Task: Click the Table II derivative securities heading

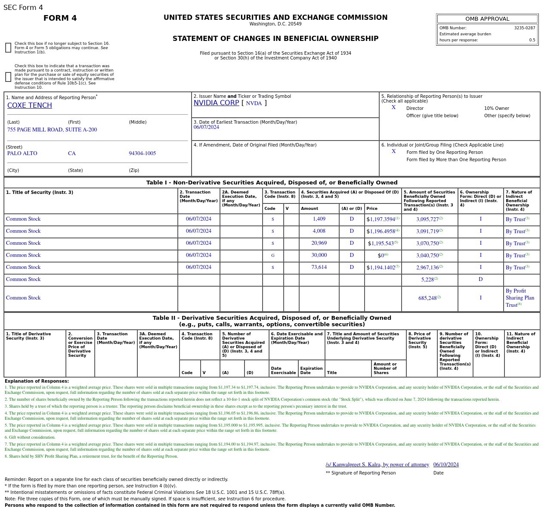Action: [272, 321]
